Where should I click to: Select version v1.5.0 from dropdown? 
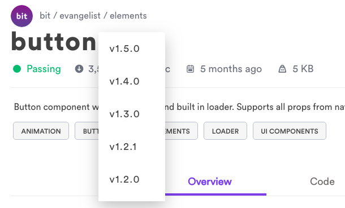click(x=132, y=48)
